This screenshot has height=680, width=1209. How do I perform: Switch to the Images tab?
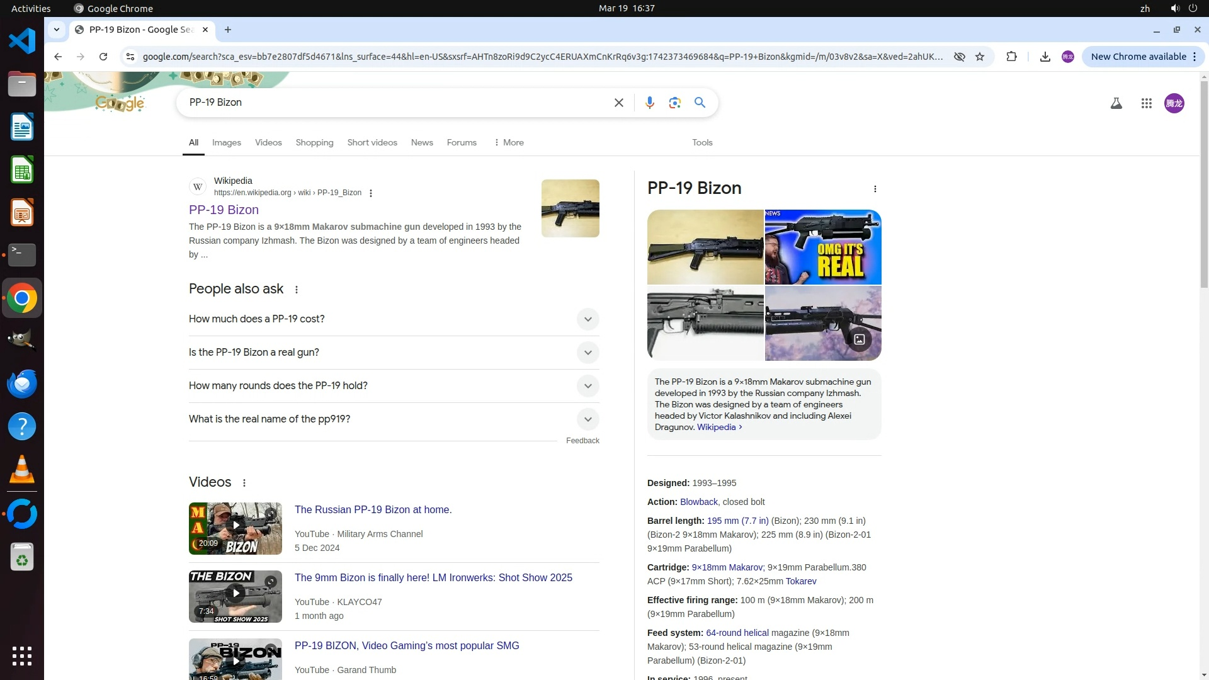[x=226, y=143]
